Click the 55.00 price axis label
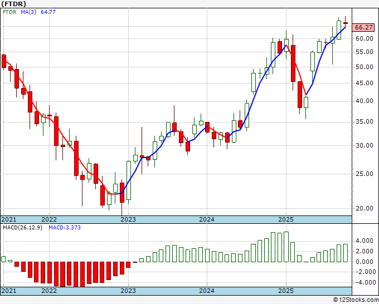The width and height of the screenshot is (379, 304). [365, 52]
